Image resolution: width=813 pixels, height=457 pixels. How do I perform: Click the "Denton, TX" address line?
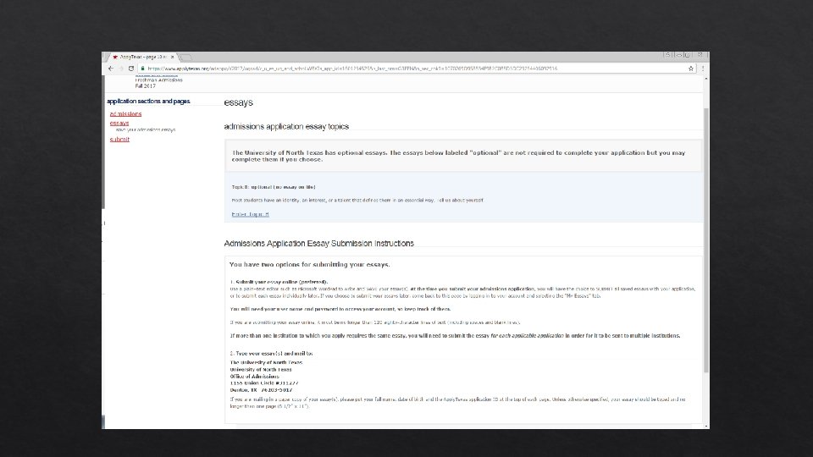[262, 389]
